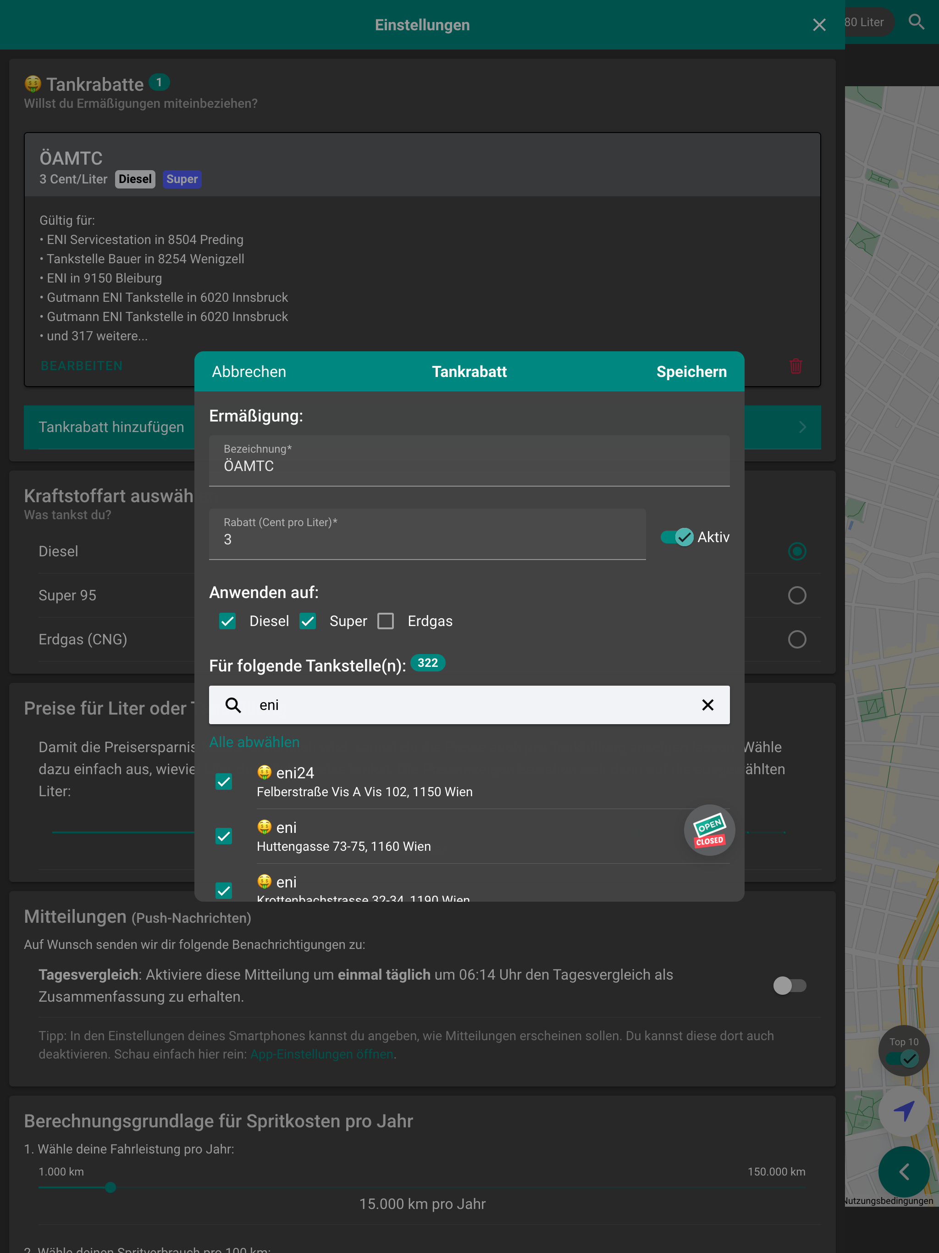Uncheck the Super checkbox
The width and height of the screenshot is (939, 1253).
click(x=308, y=621)
